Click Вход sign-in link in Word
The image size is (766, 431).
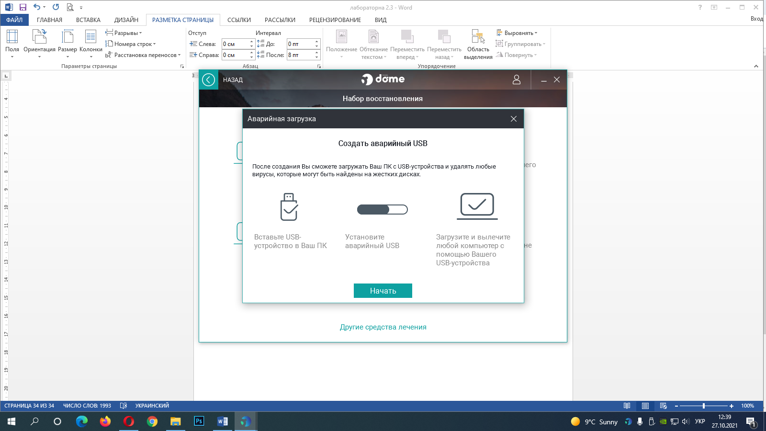click(x=757, y=19)
